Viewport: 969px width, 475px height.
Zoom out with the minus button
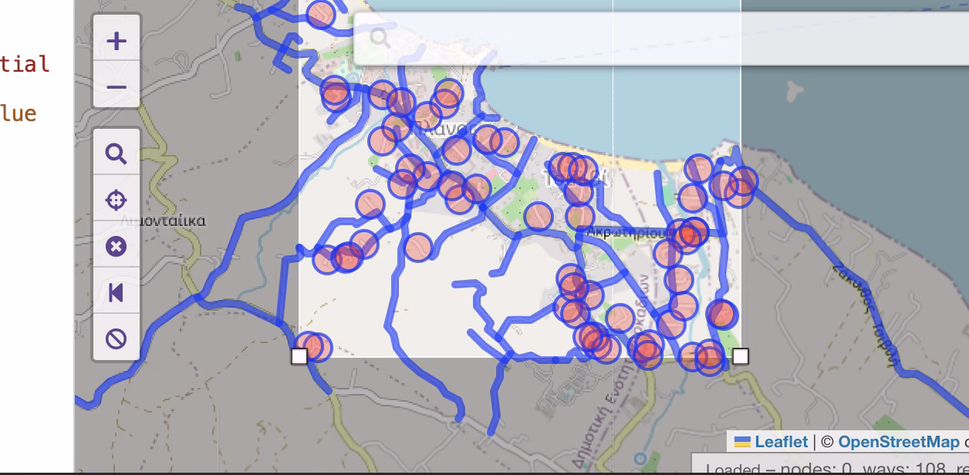[116, 86]
